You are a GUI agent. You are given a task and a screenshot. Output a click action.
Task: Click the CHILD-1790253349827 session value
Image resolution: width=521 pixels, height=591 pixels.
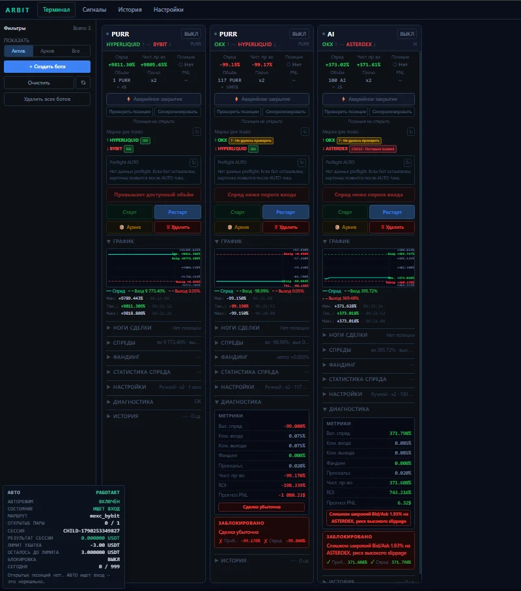(x=91, y=531)
